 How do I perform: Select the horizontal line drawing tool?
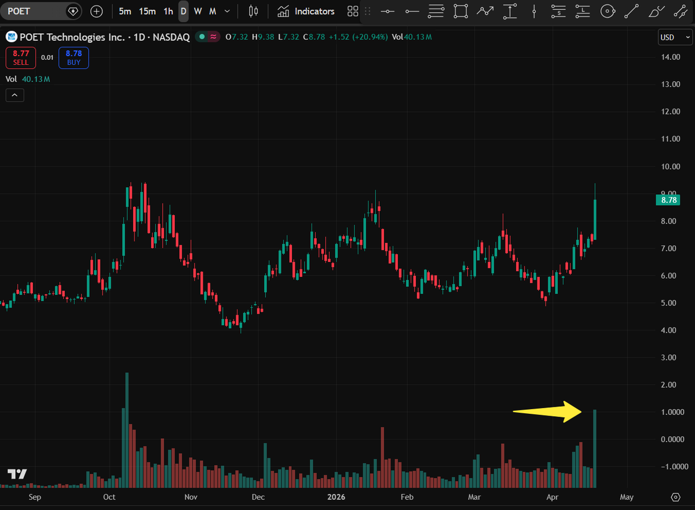387,11
